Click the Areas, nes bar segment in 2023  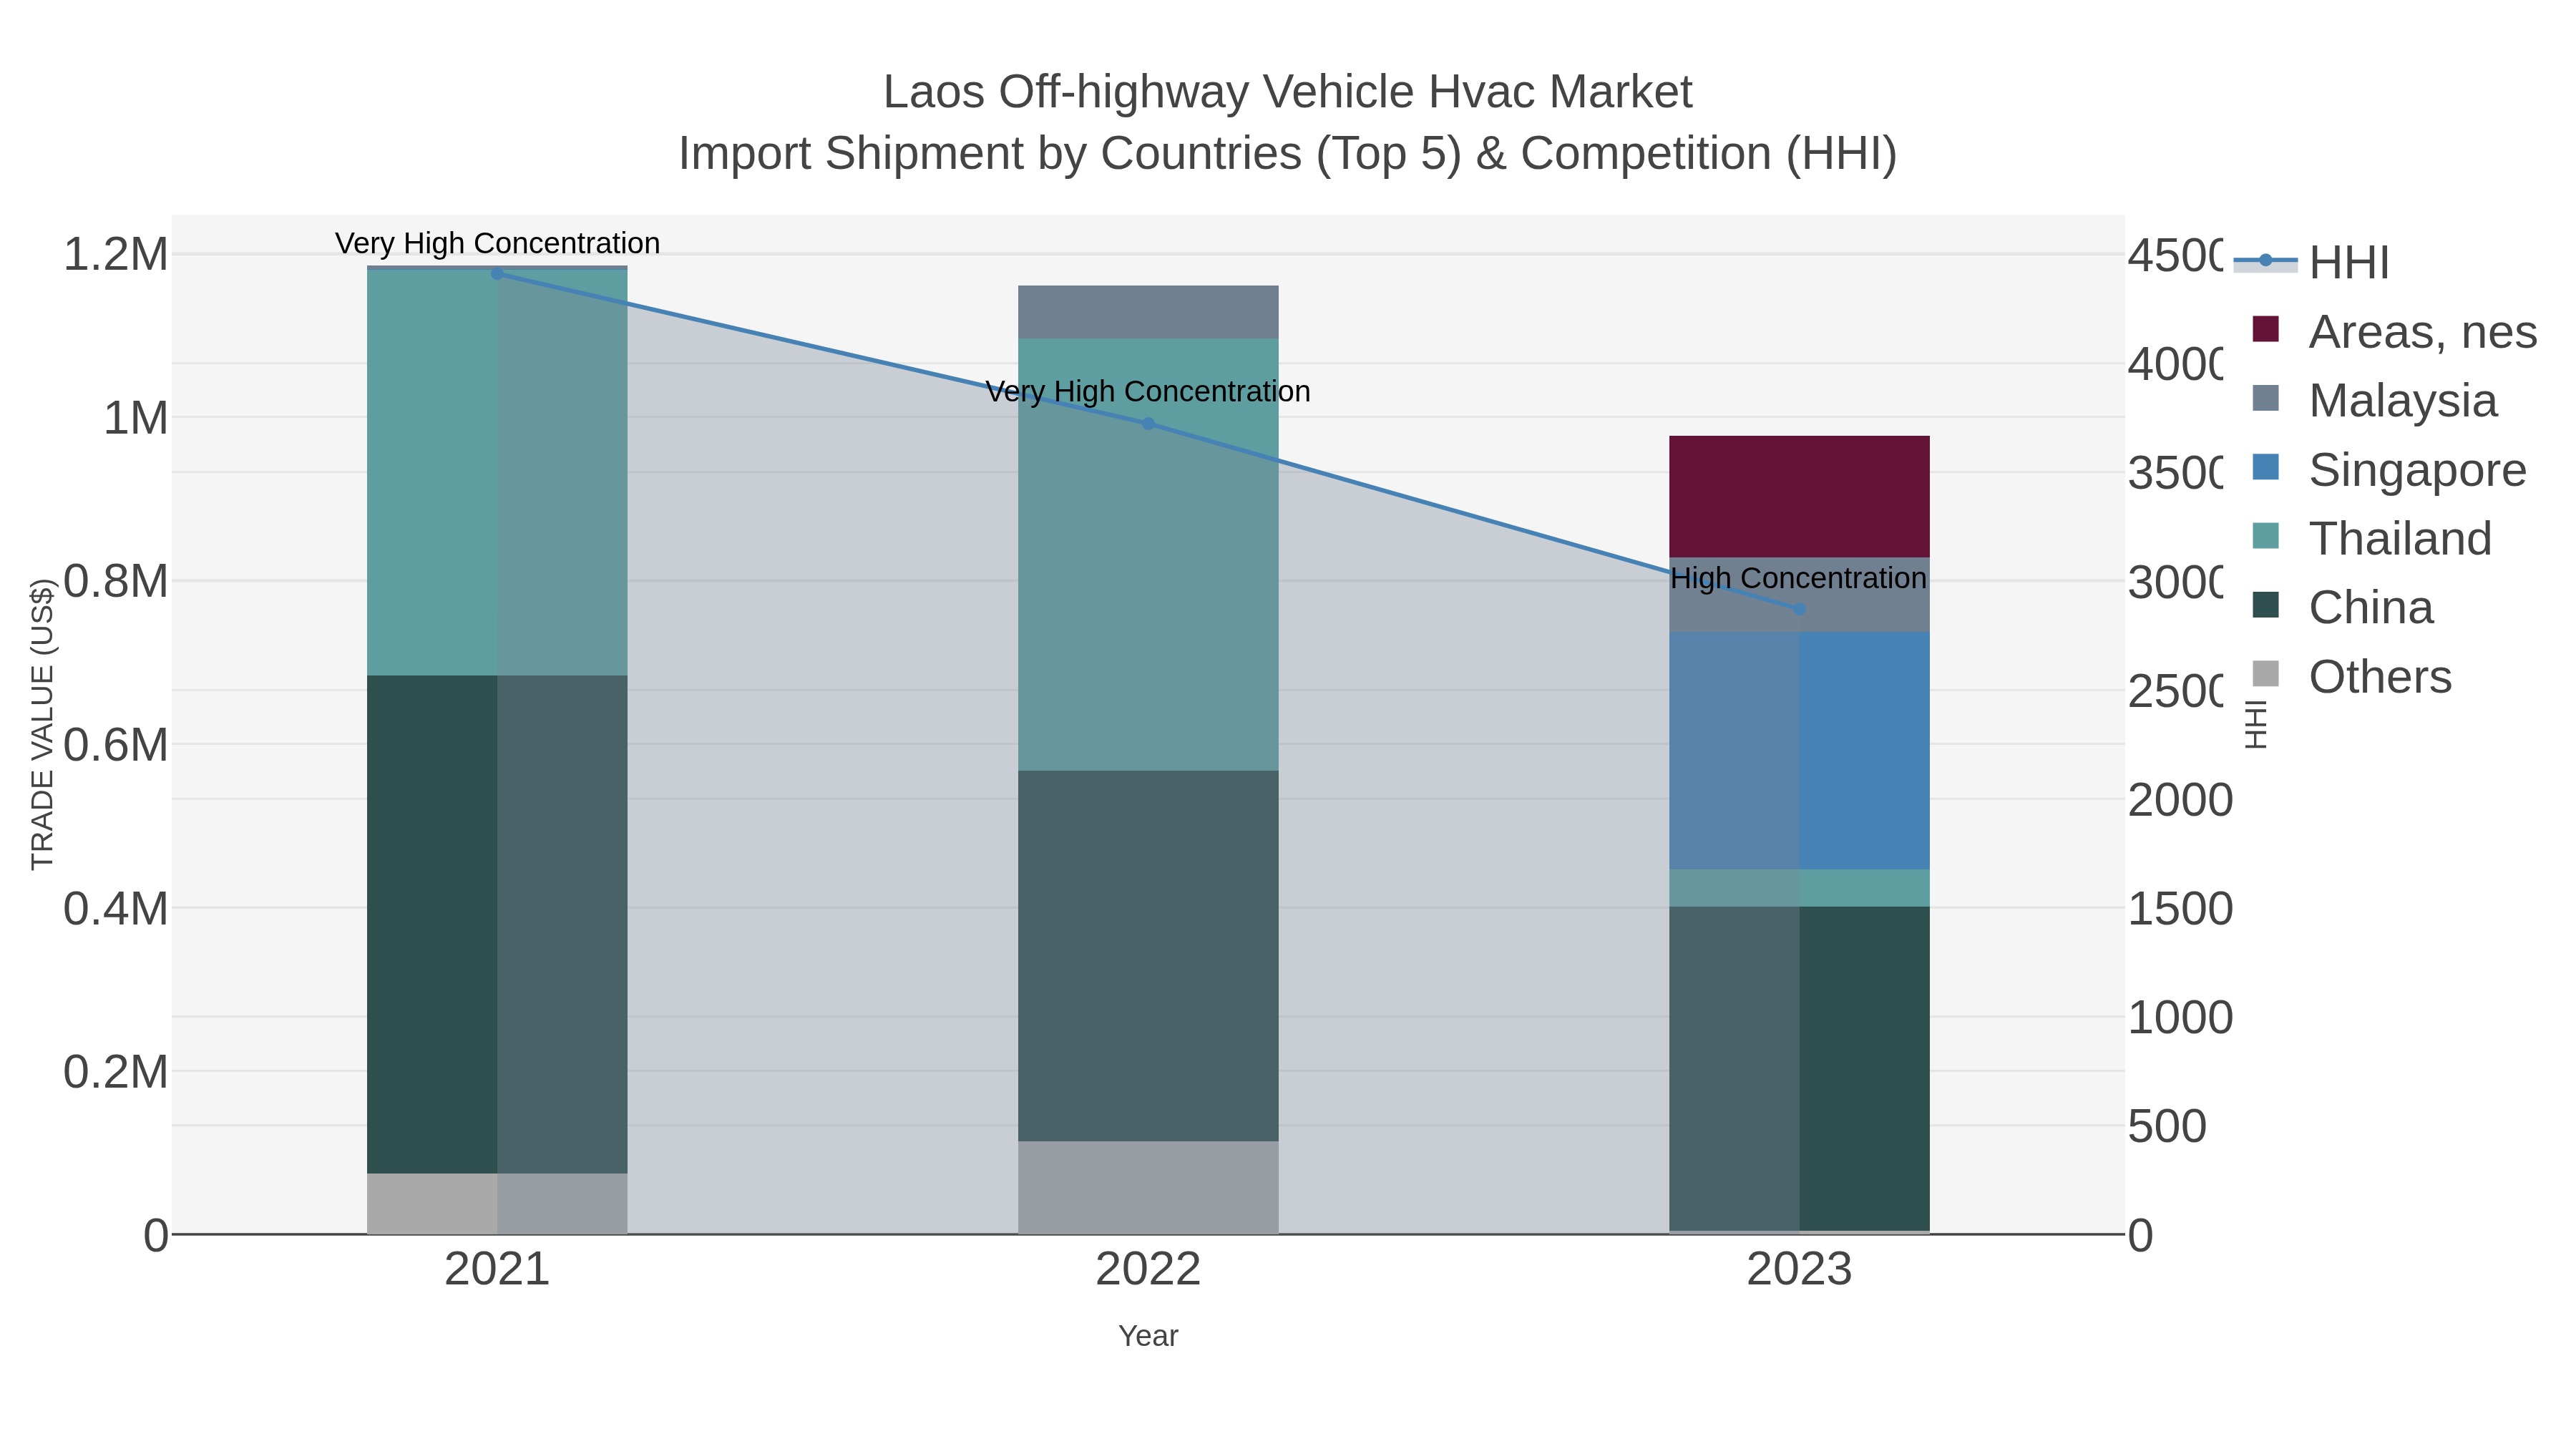pyautogui.click(x=1799, y=496)
